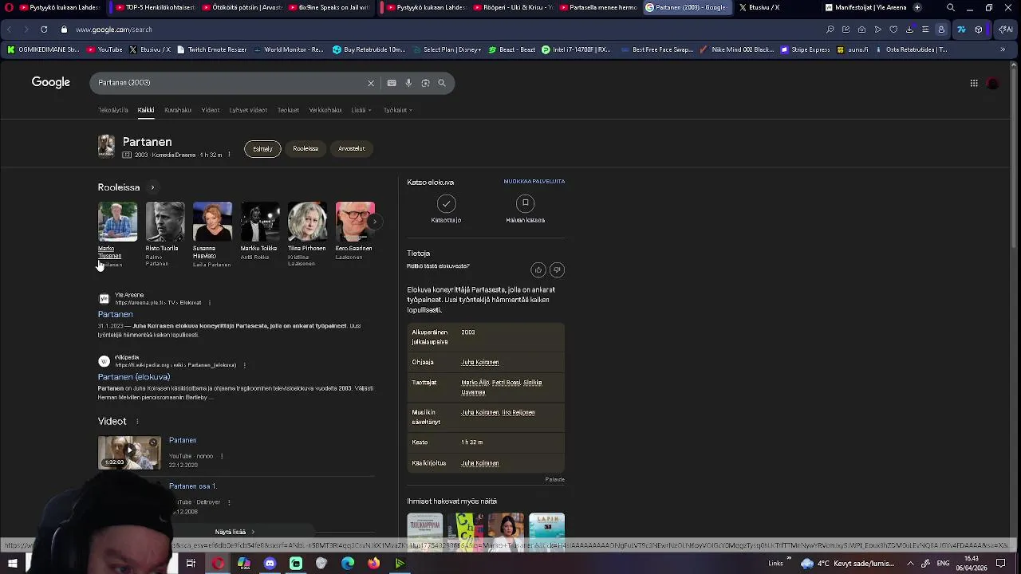Screen dimensions: 1021x574
Task: Reload the page in browser toolbar
Action: [43, 29]
